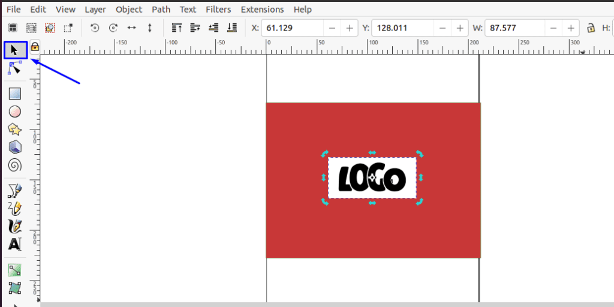
Task: Toggle width and height ratio lock
Action: coord(591,28)
